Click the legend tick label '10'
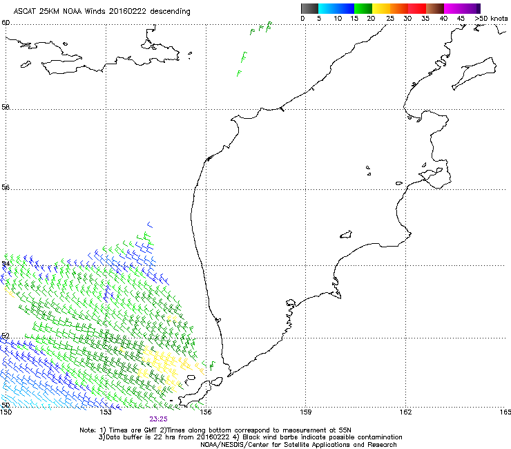511x449 pixels. pyautogui.click(x=338, y=19)
